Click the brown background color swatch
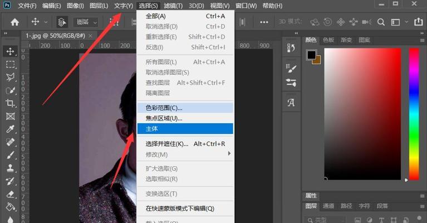The width and height of the screenshot is (427, 223). [x=317, y=61]
